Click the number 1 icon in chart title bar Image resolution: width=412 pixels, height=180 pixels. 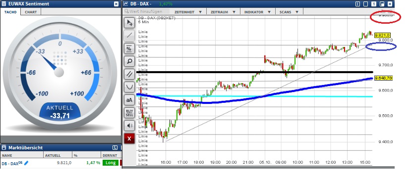(x=374, y=4)
